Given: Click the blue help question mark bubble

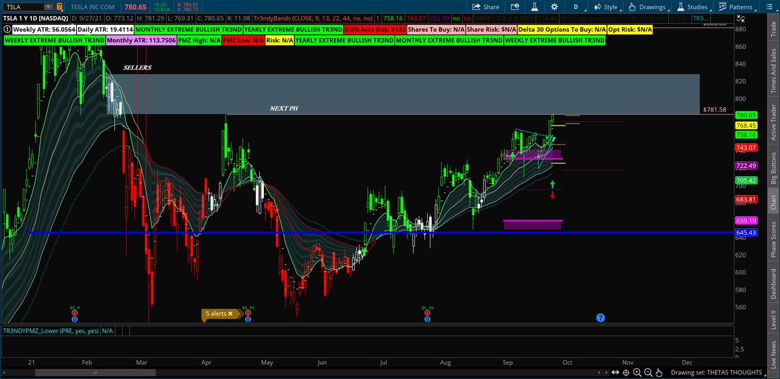Looking at the screenshot, I should pos(600,318).
